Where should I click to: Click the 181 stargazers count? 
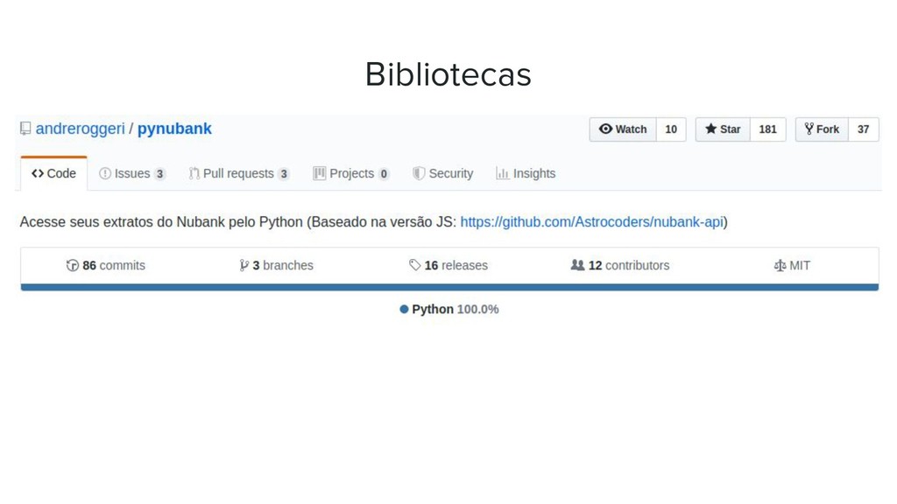tap(767, 129)
